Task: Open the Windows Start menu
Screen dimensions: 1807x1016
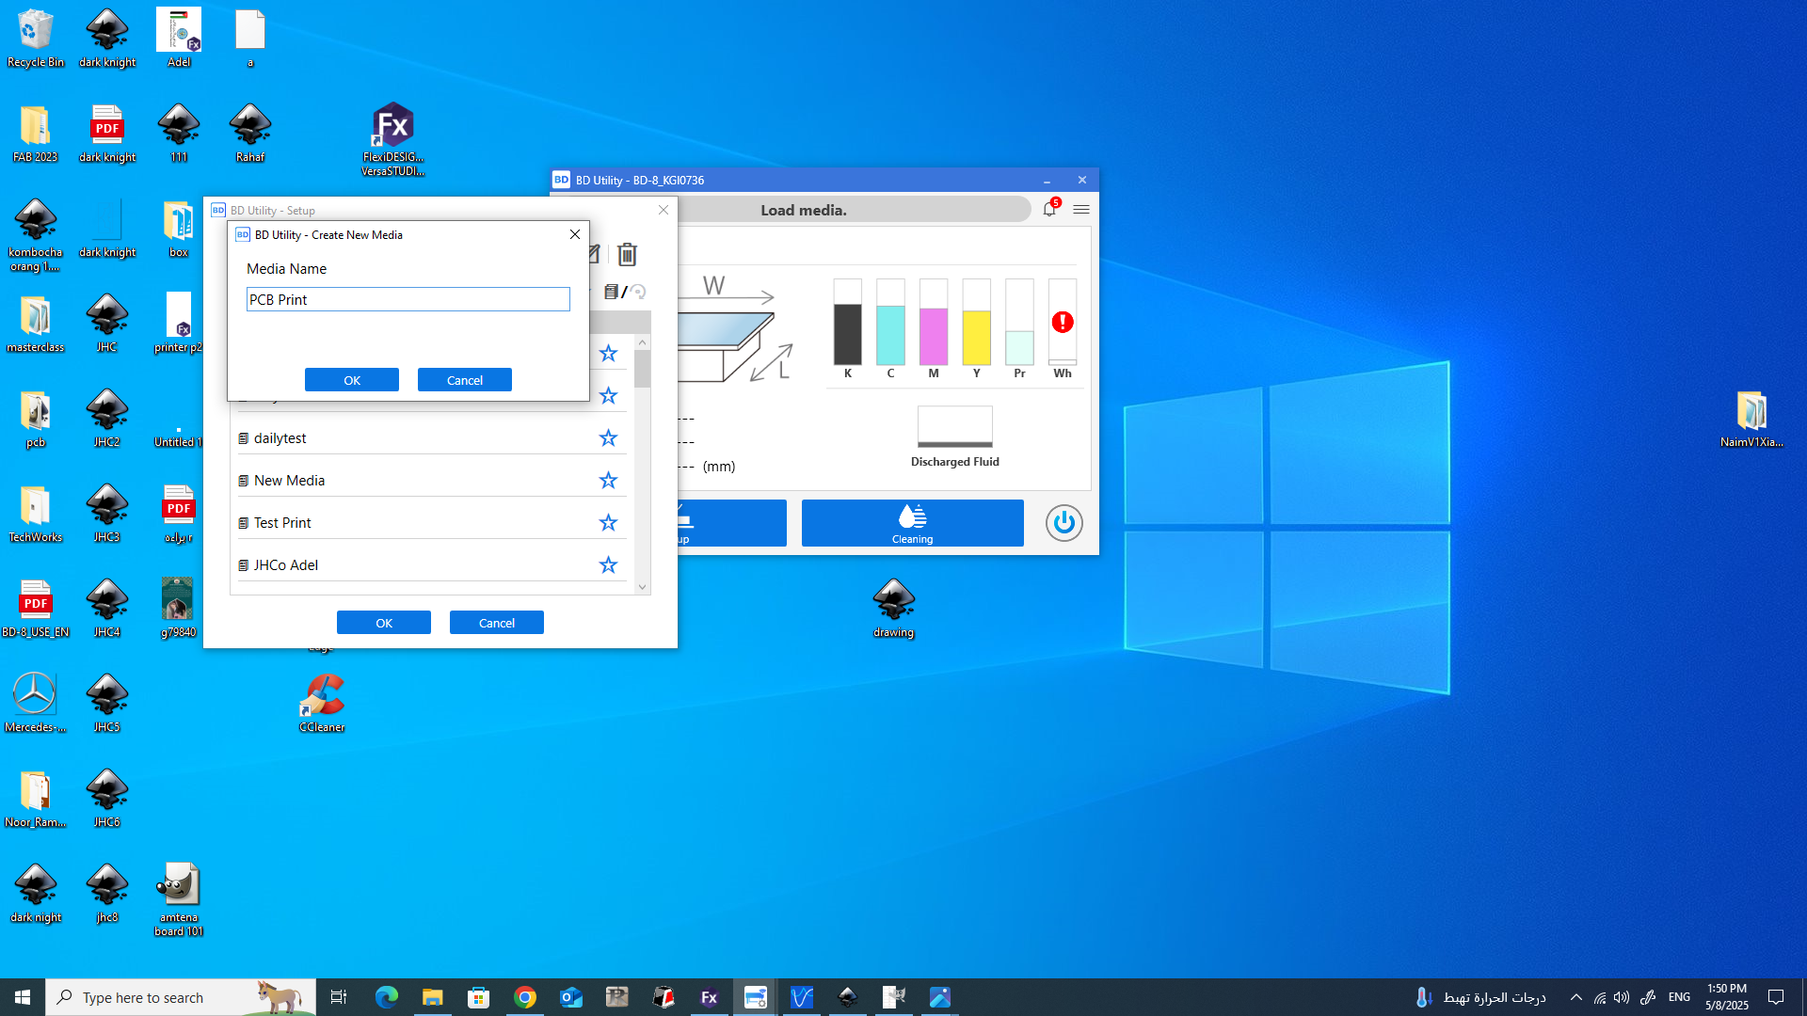Action: tap(23, 997)
